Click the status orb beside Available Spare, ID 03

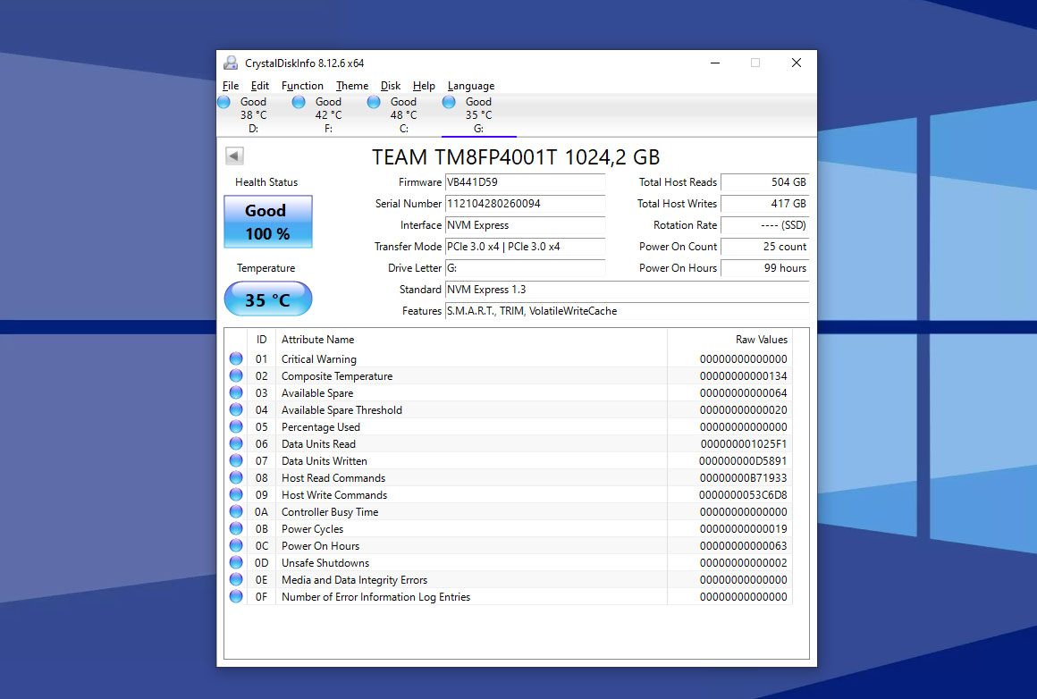point(236,392)
